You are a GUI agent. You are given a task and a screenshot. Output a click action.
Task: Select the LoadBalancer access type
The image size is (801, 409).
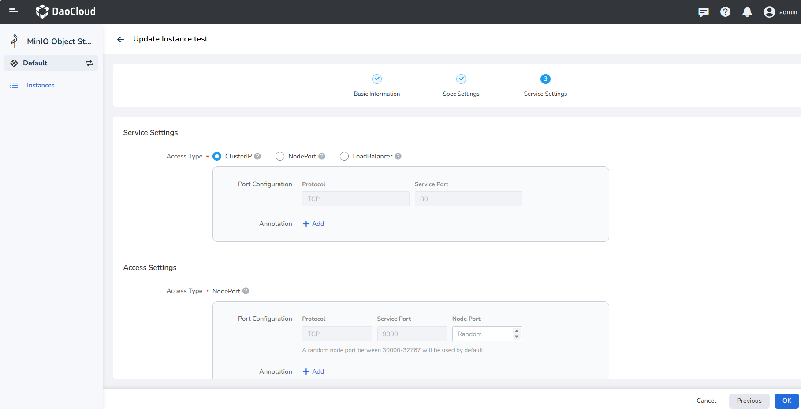[x=344, y=156]
